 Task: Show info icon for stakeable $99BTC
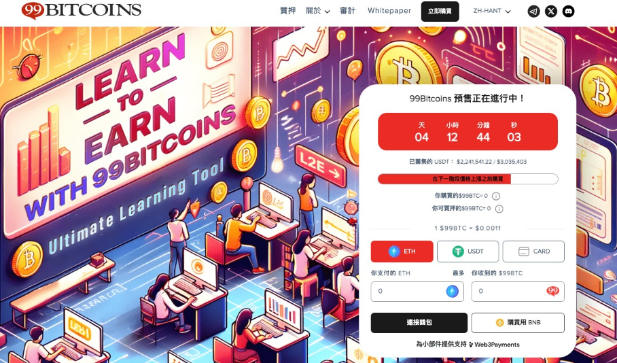point(499,209)
